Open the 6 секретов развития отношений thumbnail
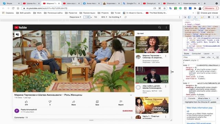 tap(152, 44)
